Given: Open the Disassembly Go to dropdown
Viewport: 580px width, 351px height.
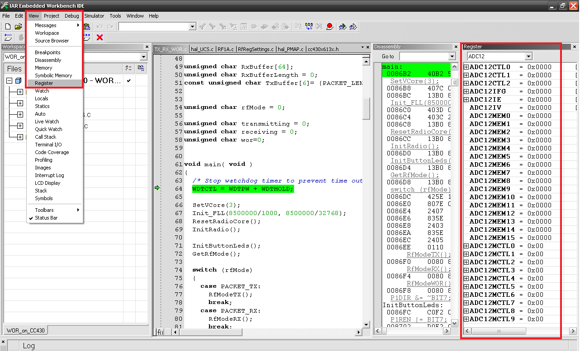Looking at the screenshot, I should (452, 56).
